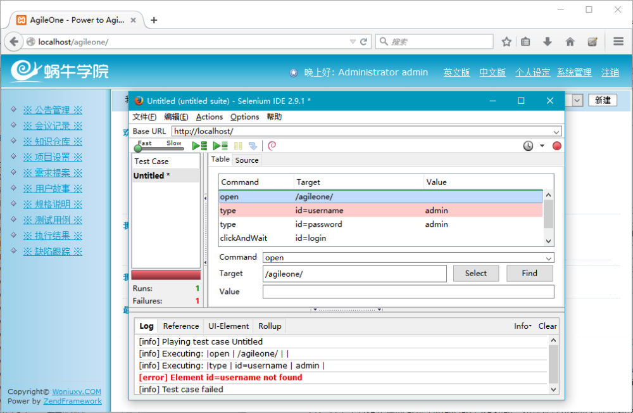The width and height of the screenshot is (633, 413).
Task: Select the Untitled test case
Action: pyautogui.click(x=165, y=175)
